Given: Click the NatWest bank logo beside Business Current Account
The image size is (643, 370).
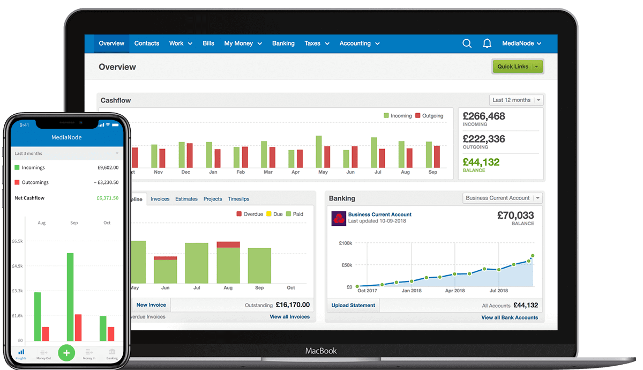Looking at the screenshot, I should (x=339, y=218).
